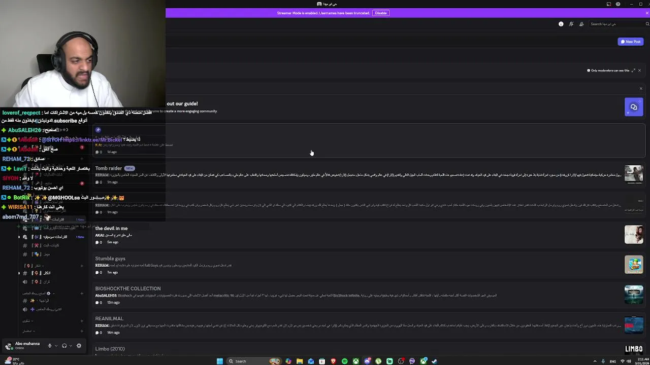
Task: Open User Settings gear icon
Action: pyautogui.click(x=79, y=346)
